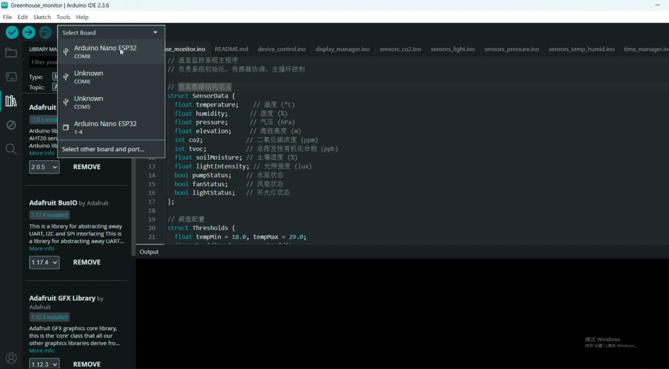The height and width of the screenshot is (369, 669).
Task: Click the float lightIntensity code line
Action: 243,166
